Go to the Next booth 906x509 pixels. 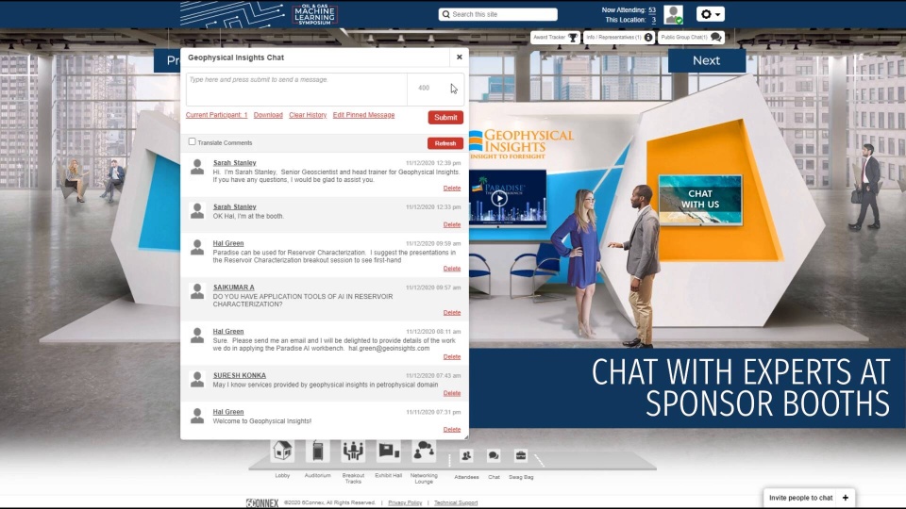[x=706, y=60]
